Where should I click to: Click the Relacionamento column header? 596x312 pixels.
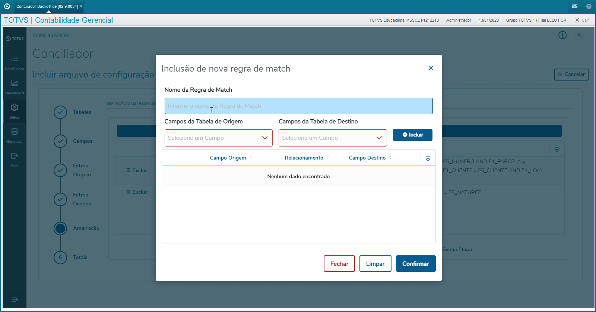coord(304,158)
